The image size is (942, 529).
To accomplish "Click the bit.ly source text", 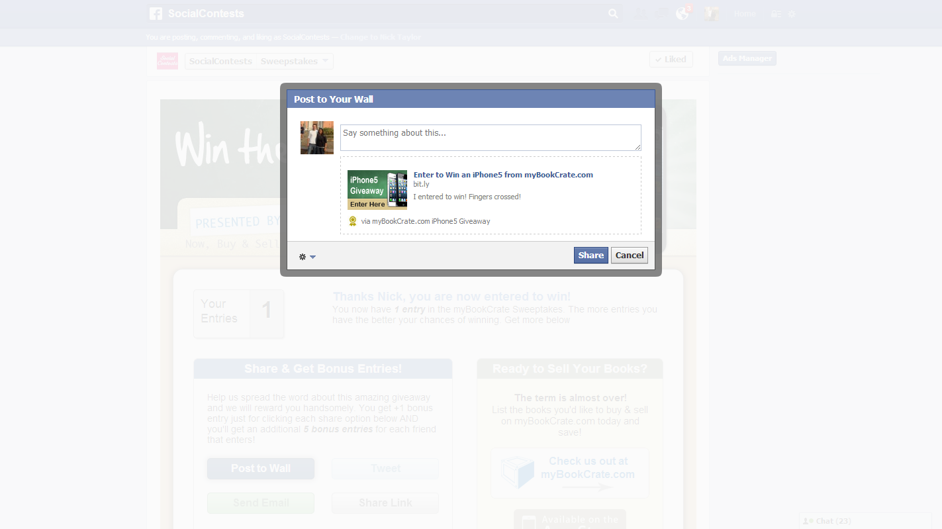I will pyautogui.click(x=421, y=184).
